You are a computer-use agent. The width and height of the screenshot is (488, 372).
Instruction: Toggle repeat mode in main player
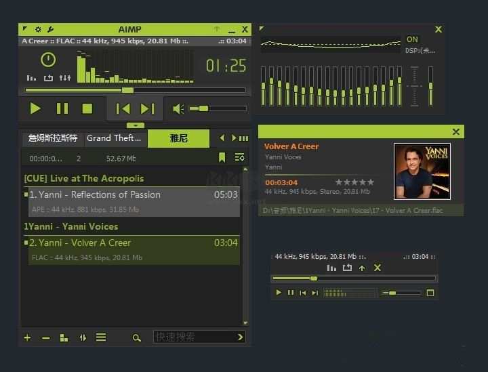48,78
